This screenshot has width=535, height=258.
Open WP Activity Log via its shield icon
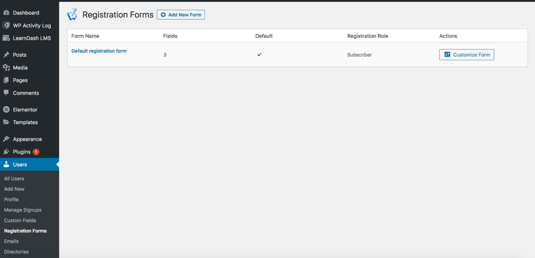tap(7, 25)
